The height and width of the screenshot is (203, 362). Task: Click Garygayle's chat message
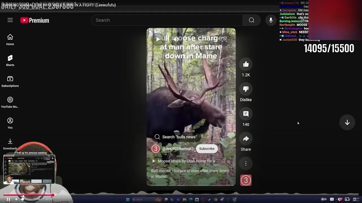[x=294, y=10]
